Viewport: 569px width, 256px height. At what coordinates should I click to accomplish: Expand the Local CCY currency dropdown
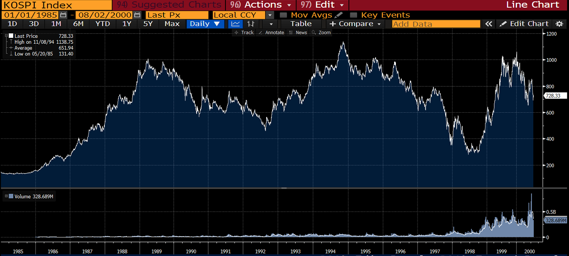click(x=270, y=15)
